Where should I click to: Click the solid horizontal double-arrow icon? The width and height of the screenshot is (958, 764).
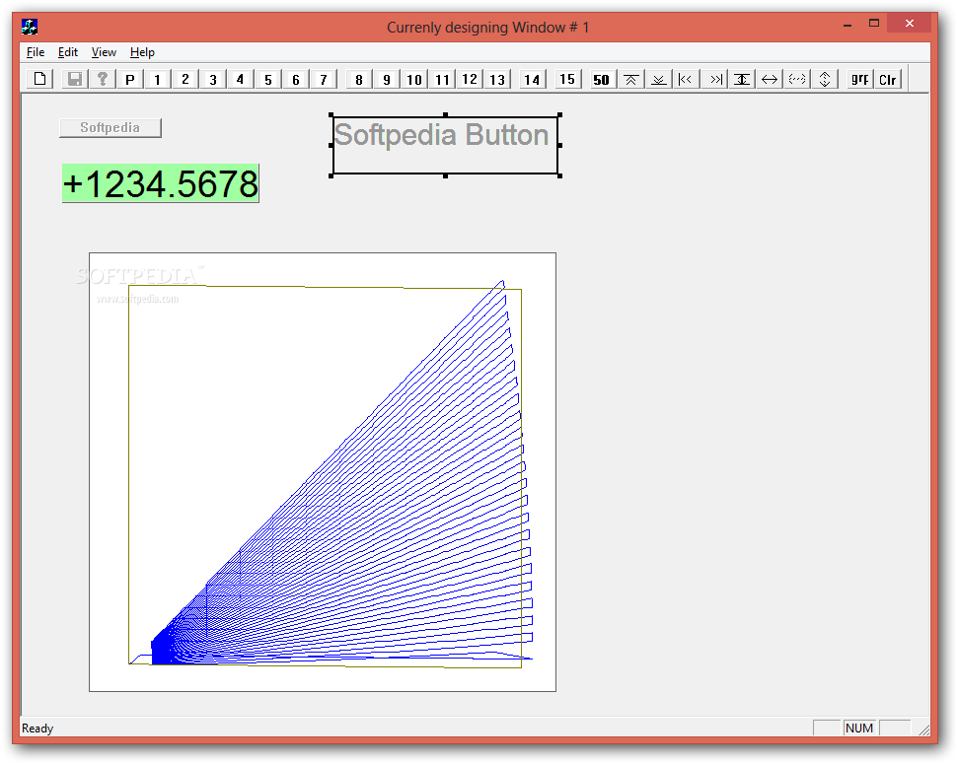point(770,79)
